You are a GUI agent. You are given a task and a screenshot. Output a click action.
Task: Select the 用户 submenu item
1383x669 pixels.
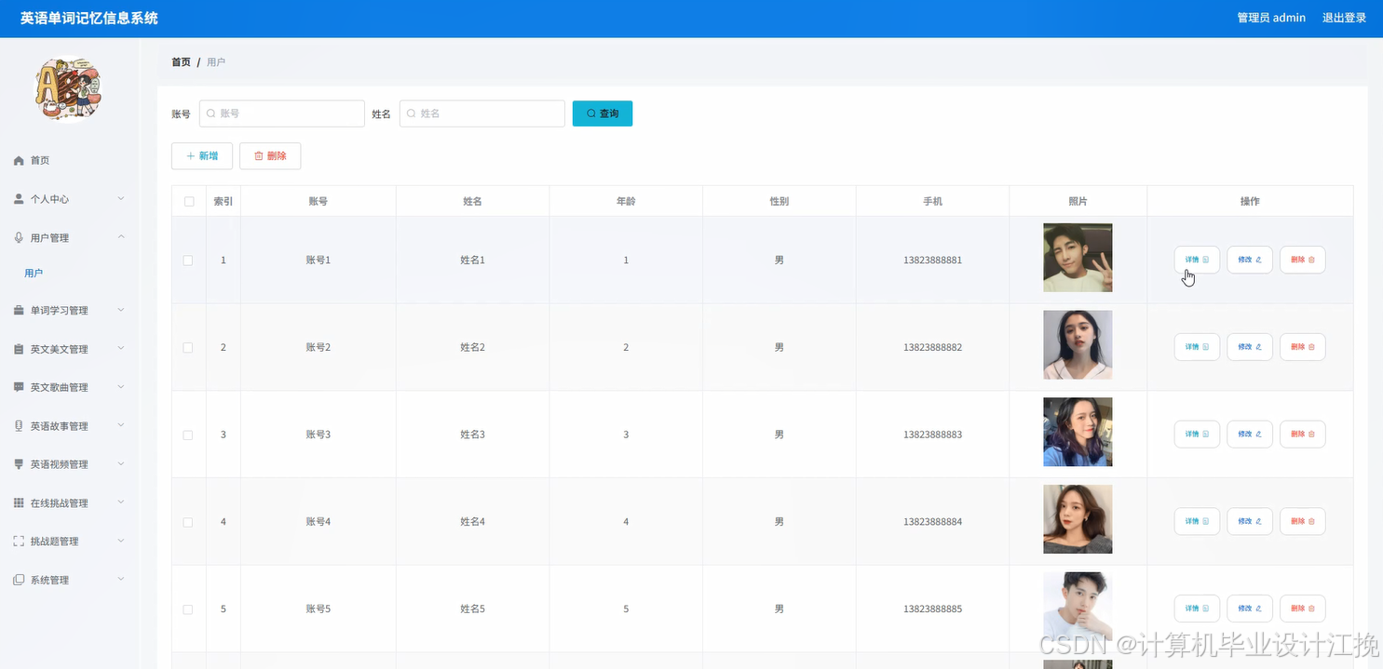click(x=69, y=274)
